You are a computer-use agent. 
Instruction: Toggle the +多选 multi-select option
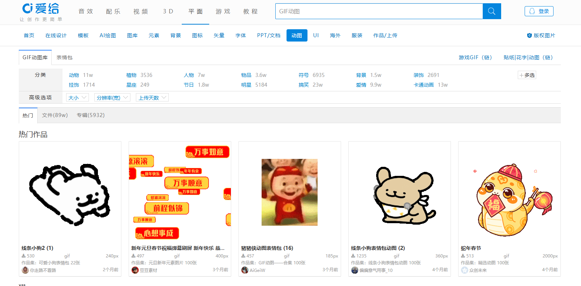tap(527, 75)
